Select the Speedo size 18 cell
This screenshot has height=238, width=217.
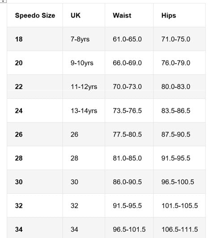tap(35, 39)
